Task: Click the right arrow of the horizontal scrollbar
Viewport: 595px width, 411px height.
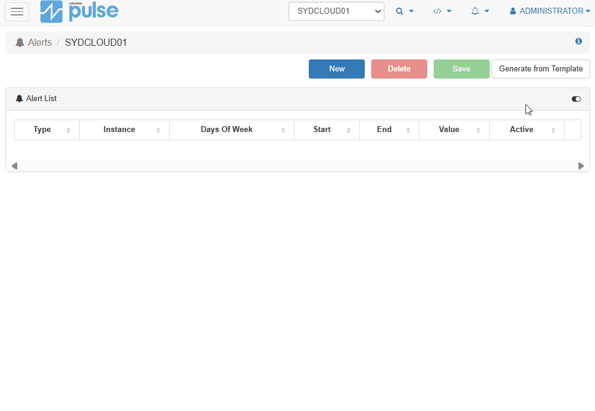Action: (x=581, y=166)
